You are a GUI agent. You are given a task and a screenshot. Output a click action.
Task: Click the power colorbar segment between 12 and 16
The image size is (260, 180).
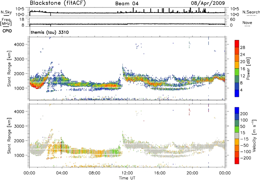(x=237, y=72)
